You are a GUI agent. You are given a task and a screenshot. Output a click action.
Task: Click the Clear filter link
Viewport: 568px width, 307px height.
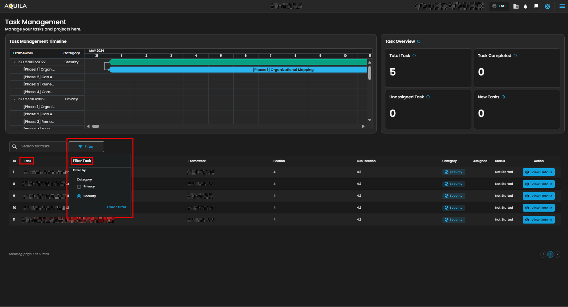point(117,207)
